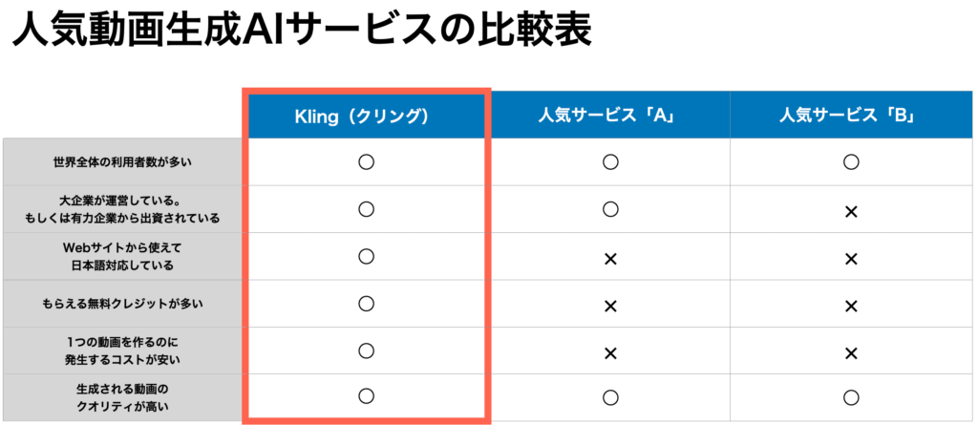Click Kling's circle mark for 世界全体の利用者数
Image resolution: width=978 pixels, height=425 pixels.
pos(365,162)
